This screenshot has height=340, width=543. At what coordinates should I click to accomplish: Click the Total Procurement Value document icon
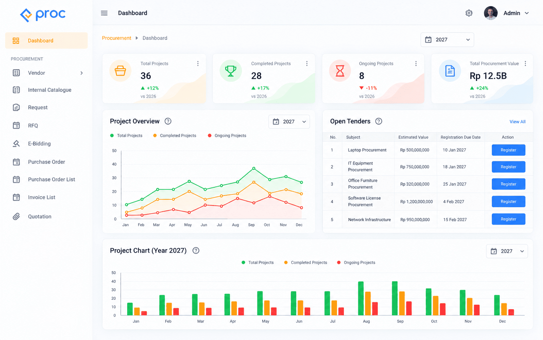450,71
